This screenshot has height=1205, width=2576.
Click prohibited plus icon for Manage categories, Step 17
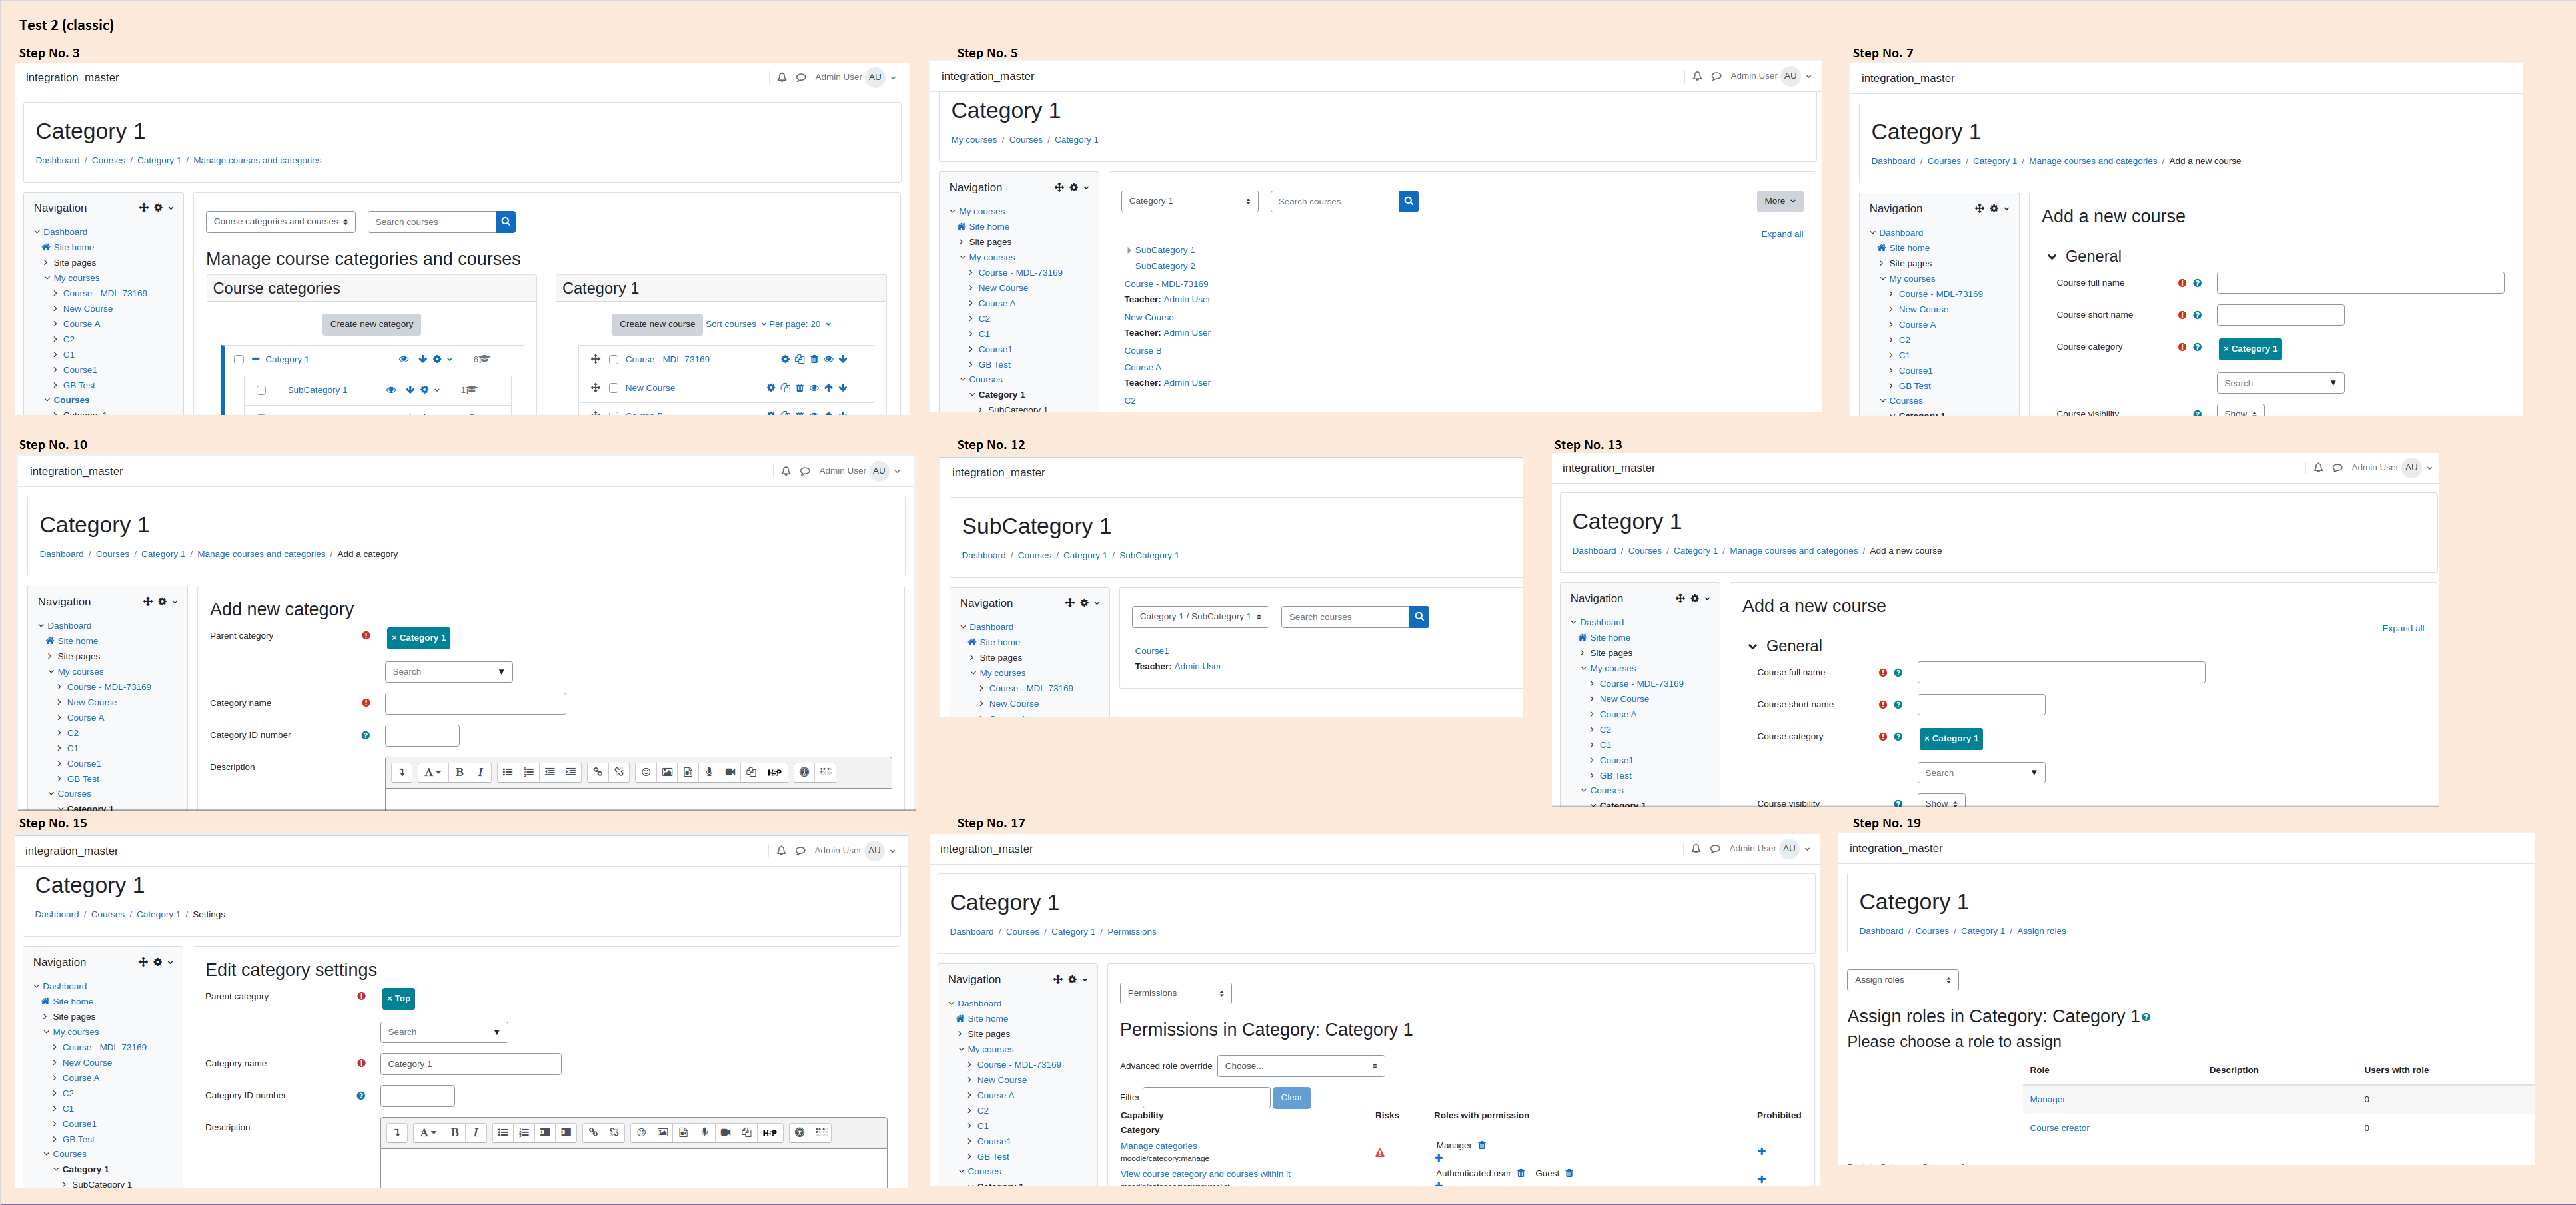pos(1762,1152)
